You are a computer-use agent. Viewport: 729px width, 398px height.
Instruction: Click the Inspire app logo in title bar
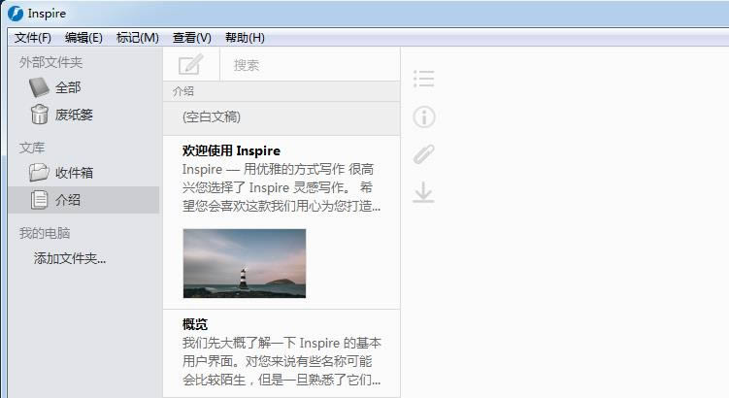click(16, 14)
